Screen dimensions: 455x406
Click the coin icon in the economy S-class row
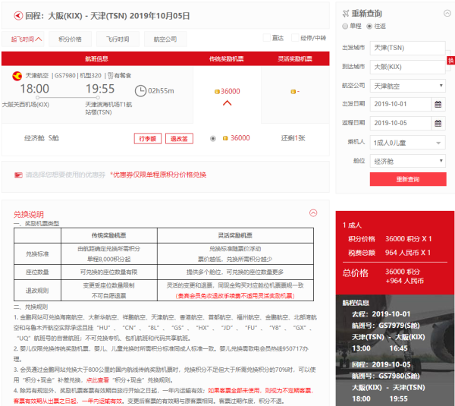(x=225, y=138)
